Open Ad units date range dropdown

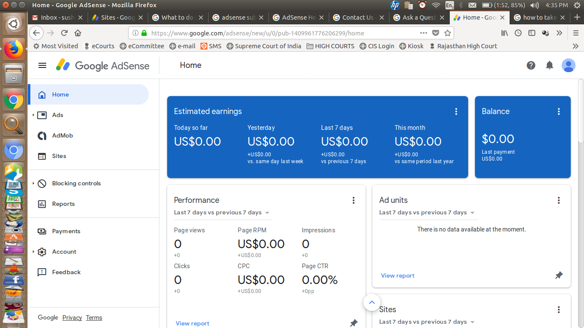[x=428, y=213]
